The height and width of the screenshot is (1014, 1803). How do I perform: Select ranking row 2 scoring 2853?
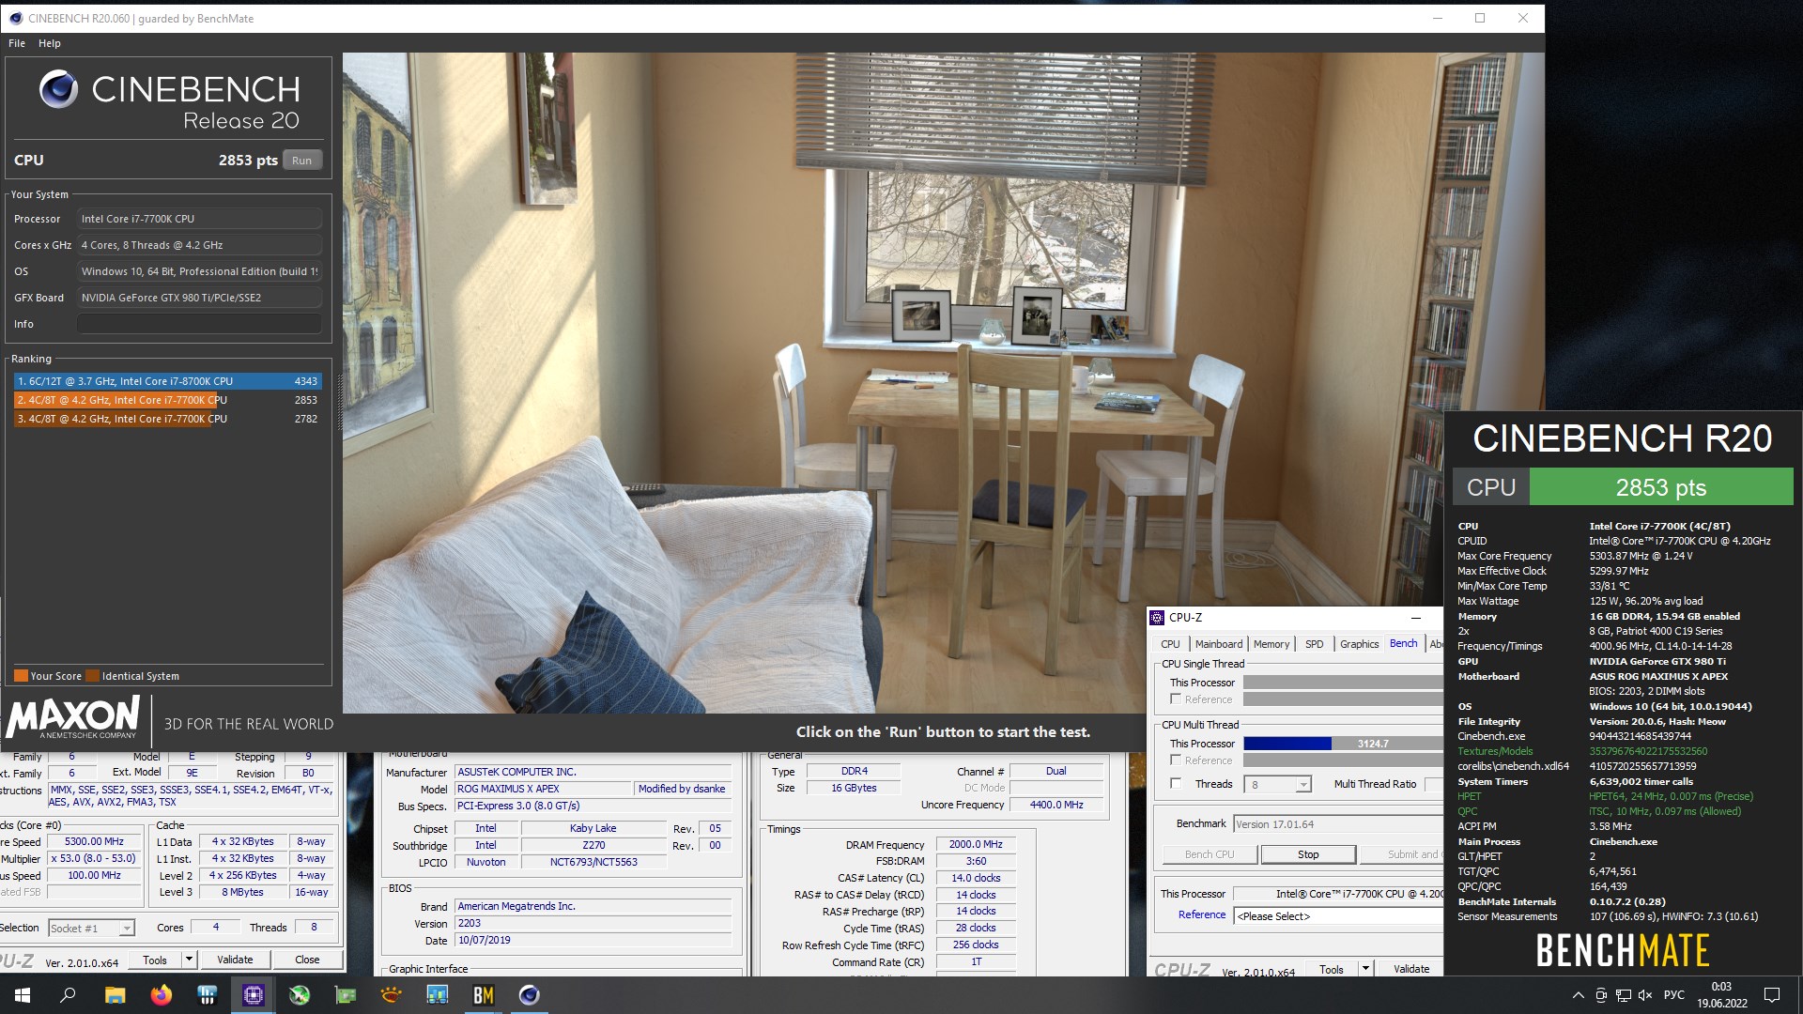click(168, 400)
